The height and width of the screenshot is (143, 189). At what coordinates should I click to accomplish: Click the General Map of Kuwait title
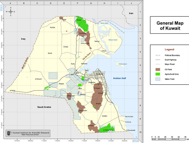click(x=170, y=25)
